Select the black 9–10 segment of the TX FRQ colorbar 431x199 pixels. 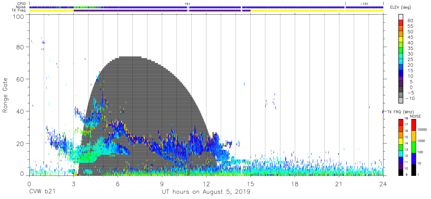(401, 172)
